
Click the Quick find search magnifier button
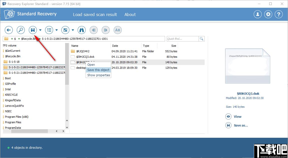202,39
